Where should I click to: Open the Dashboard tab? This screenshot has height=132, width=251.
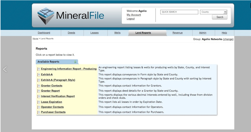44,33
